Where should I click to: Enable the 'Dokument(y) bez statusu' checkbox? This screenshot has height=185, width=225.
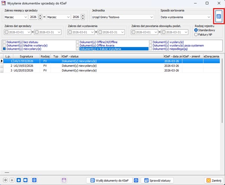coord(4,42)
